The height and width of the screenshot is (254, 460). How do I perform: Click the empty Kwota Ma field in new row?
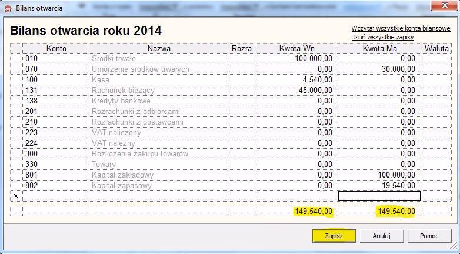pos(379,196)
